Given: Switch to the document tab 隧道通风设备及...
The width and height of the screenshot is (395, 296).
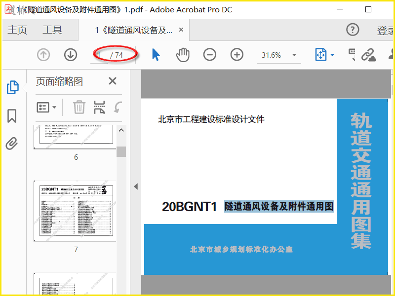Looking at the screenshot, I should 133,30.
